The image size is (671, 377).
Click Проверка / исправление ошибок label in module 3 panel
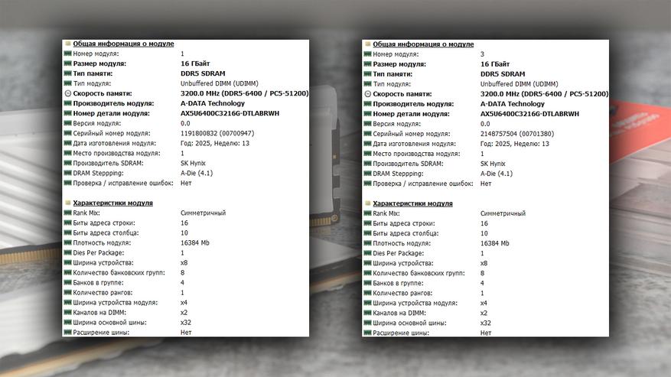423,184
